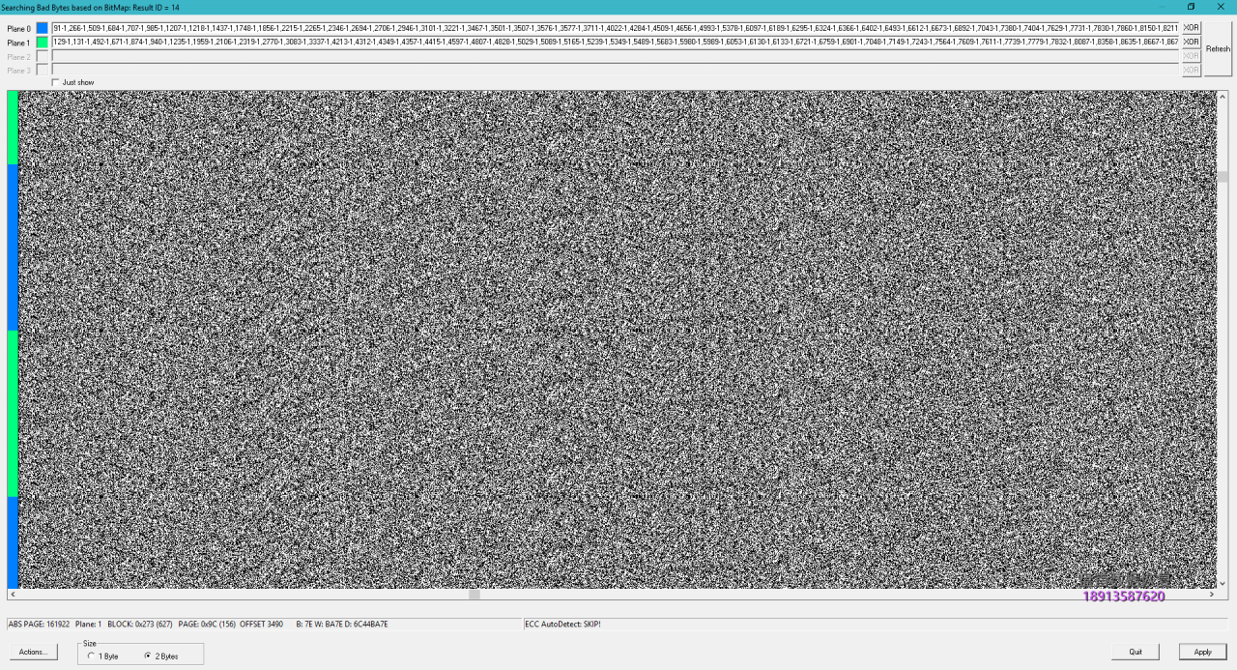
Task: Click Quit to exit the dialog
Action: click(x=1136, y=652)
